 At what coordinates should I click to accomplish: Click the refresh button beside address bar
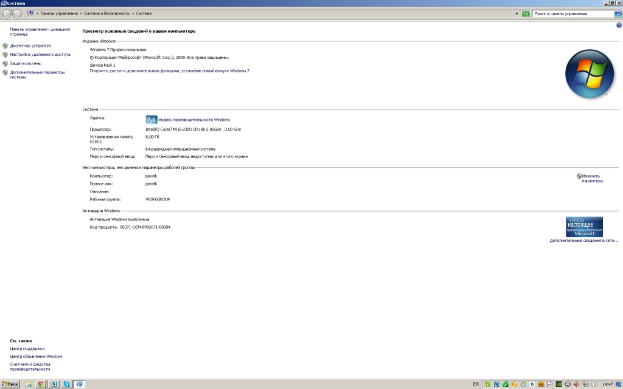[526, 13]
